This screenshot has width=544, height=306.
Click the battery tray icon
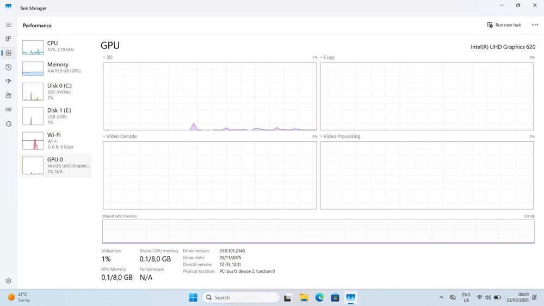497,297
